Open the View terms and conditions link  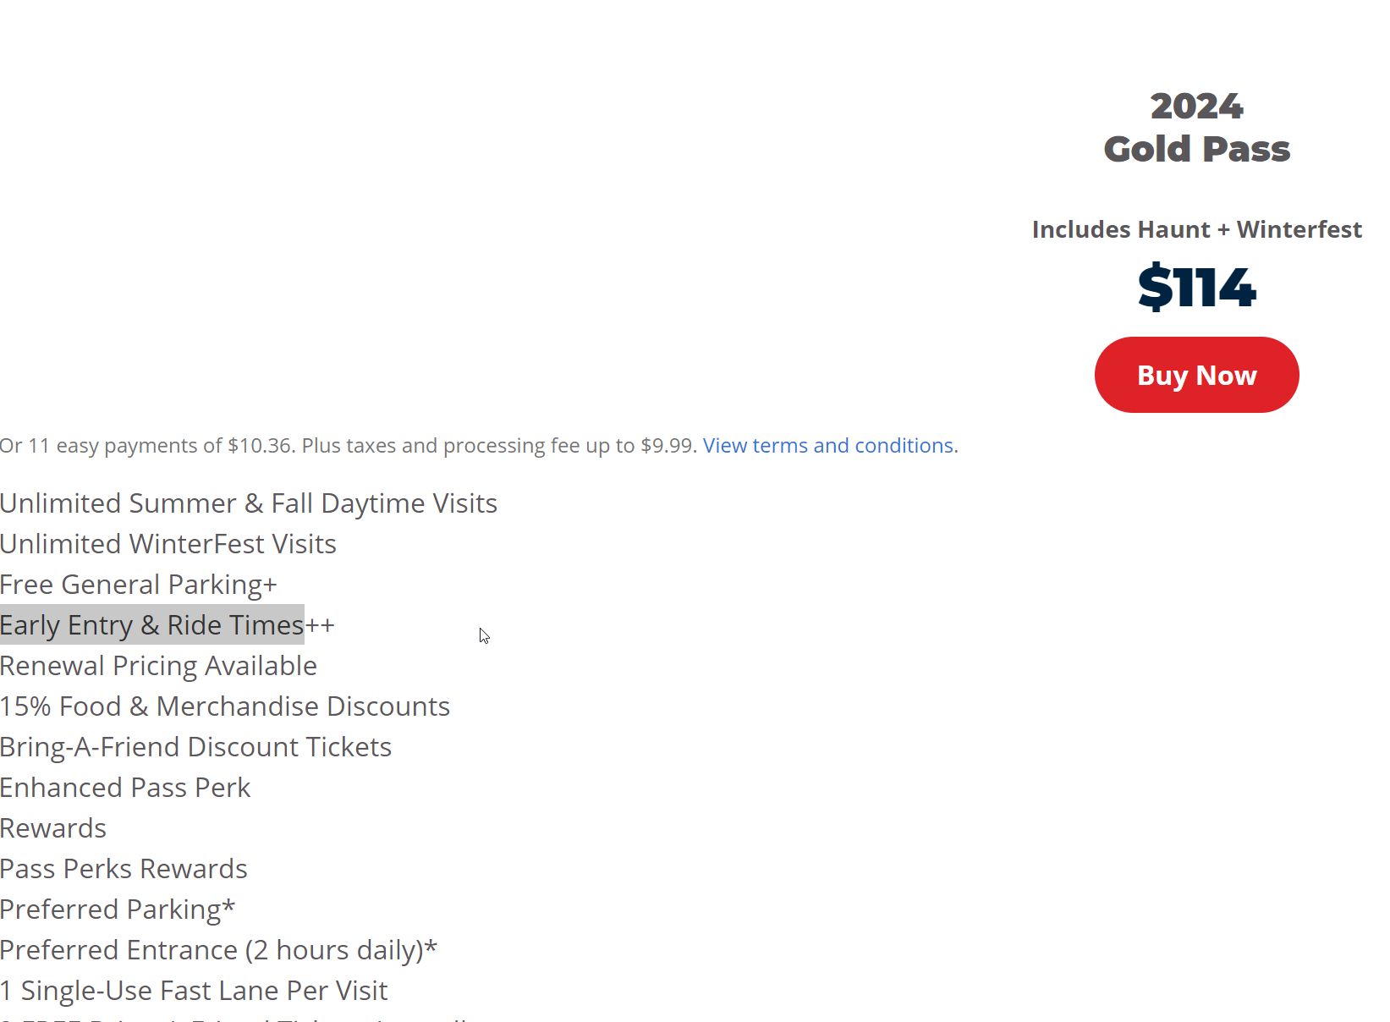827,446
